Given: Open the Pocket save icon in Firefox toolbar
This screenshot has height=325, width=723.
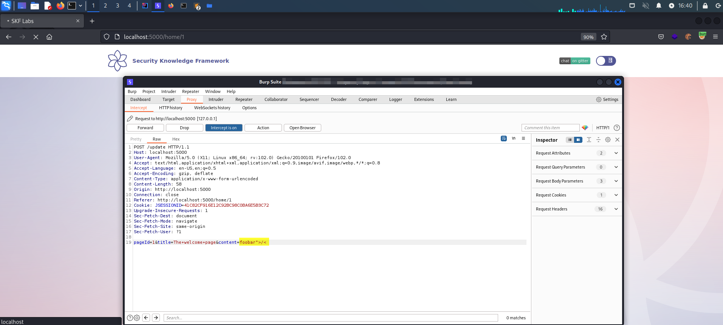Looking at the screenshot, I should click(x=661, y=37).
